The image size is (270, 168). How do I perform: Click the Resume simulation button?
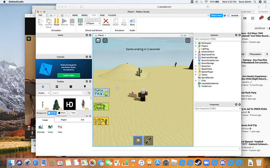[65, 22]
